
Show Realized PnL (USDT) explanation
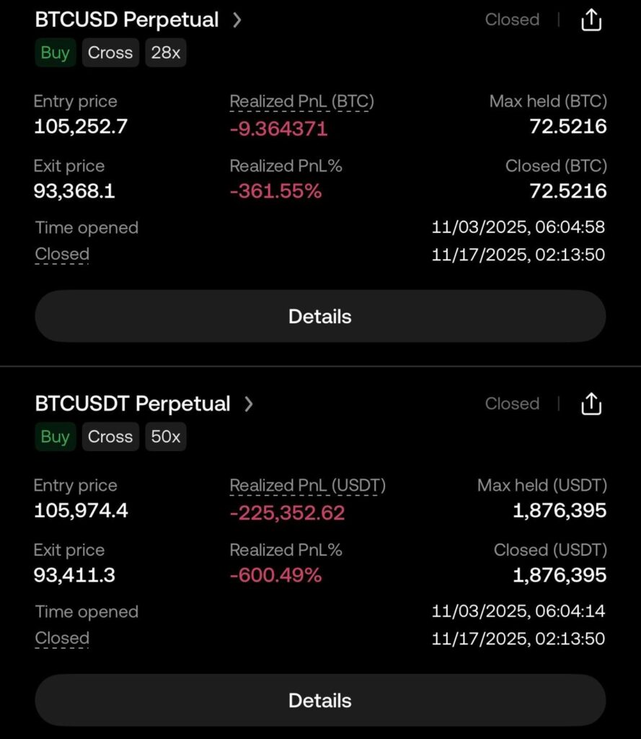pos(307,486)
